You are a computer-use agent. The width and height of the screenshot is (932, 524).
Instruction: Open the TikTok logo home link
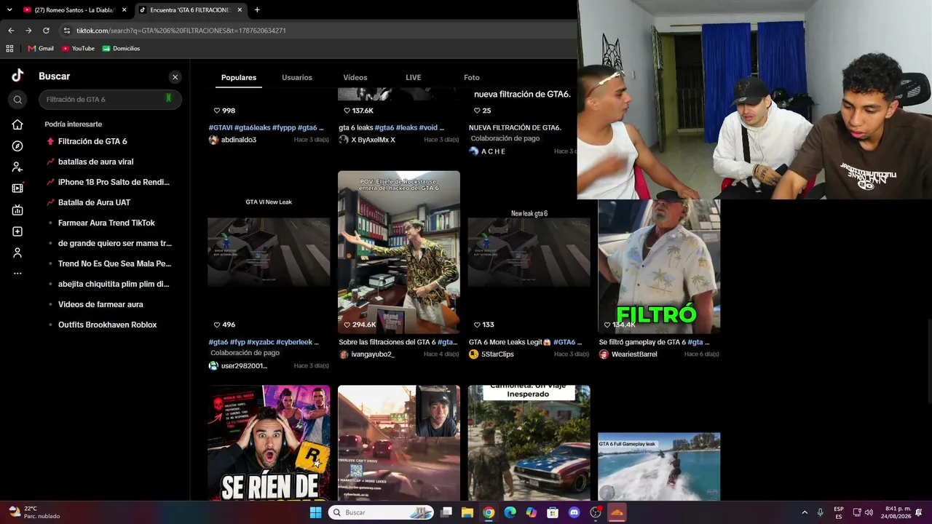(17, 76)
